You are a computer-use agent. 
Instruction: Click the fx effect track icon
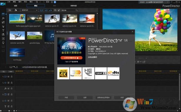(5, 88)
